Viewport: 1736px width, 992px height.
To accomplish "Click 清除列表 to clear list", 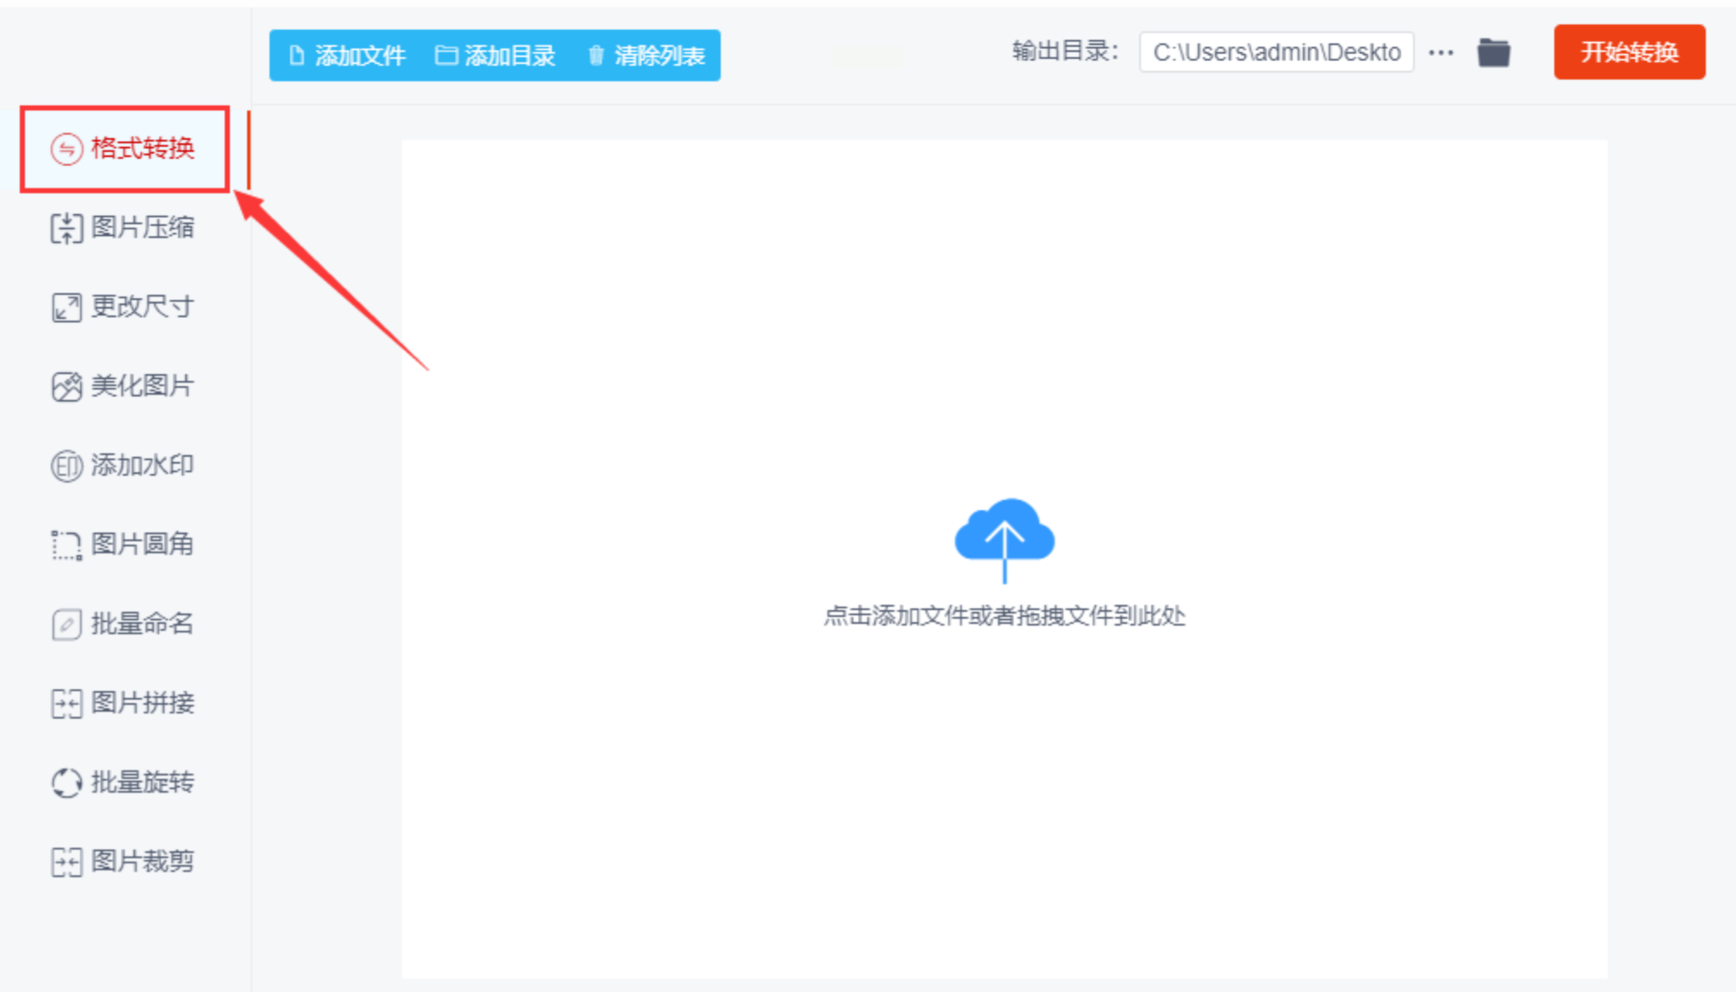I will [x=647, y=56].
